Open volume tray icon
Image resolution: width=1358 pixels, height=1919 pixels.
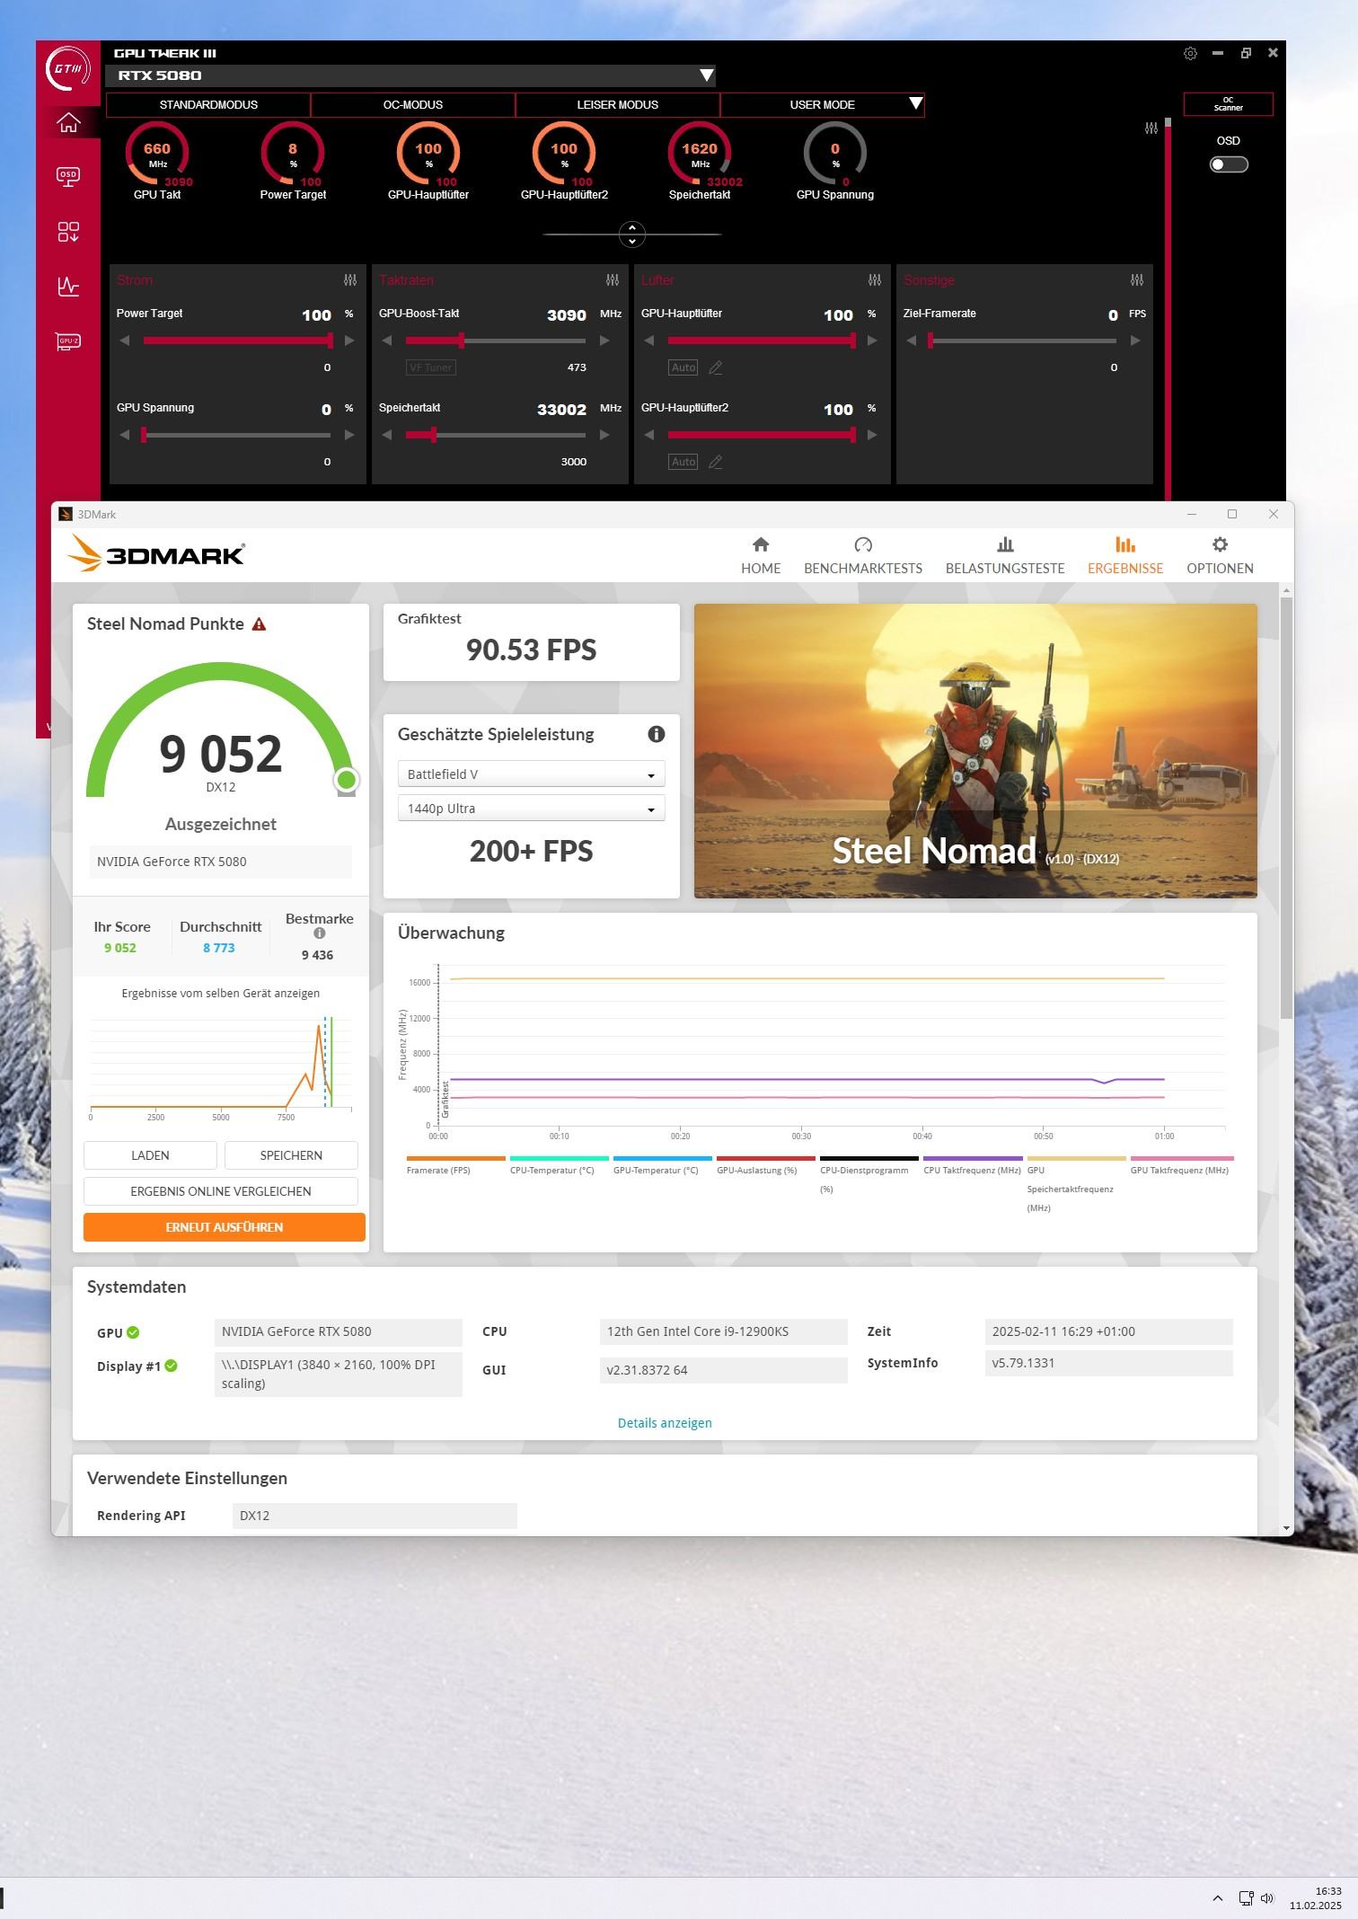click(x=1267, y=1898)
